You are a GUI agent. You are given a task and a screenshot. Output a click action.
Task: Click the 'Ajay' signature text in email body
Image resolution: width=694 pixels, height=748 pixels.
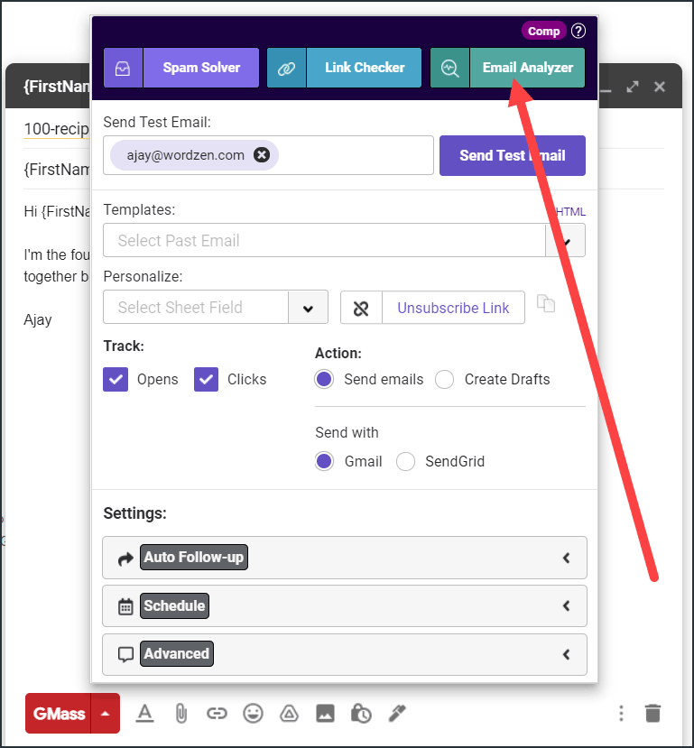click(x=38, y=320)
